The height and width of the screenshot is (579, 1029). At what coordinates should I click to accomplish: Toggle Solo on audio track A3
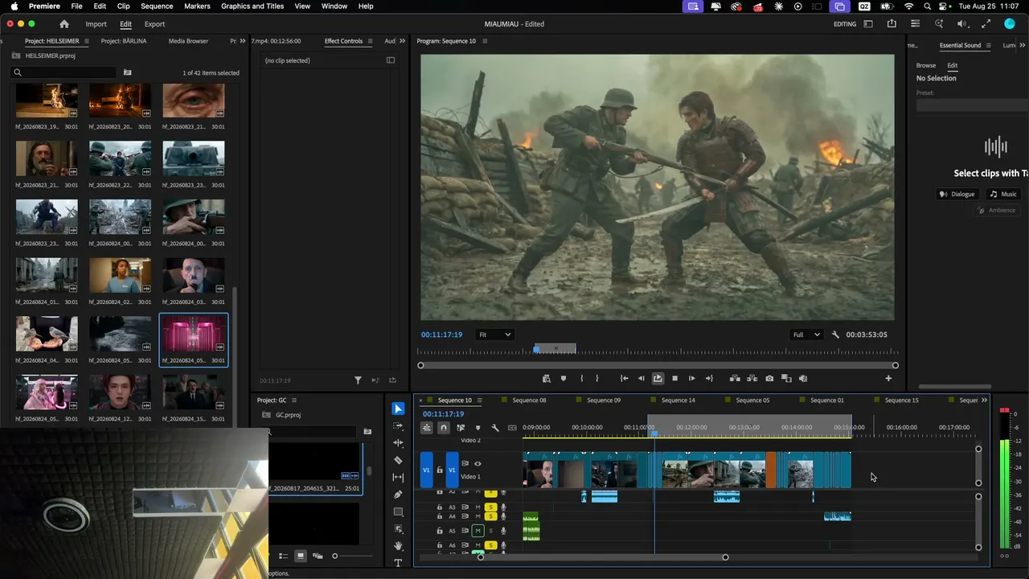click(x=490, y=507)
